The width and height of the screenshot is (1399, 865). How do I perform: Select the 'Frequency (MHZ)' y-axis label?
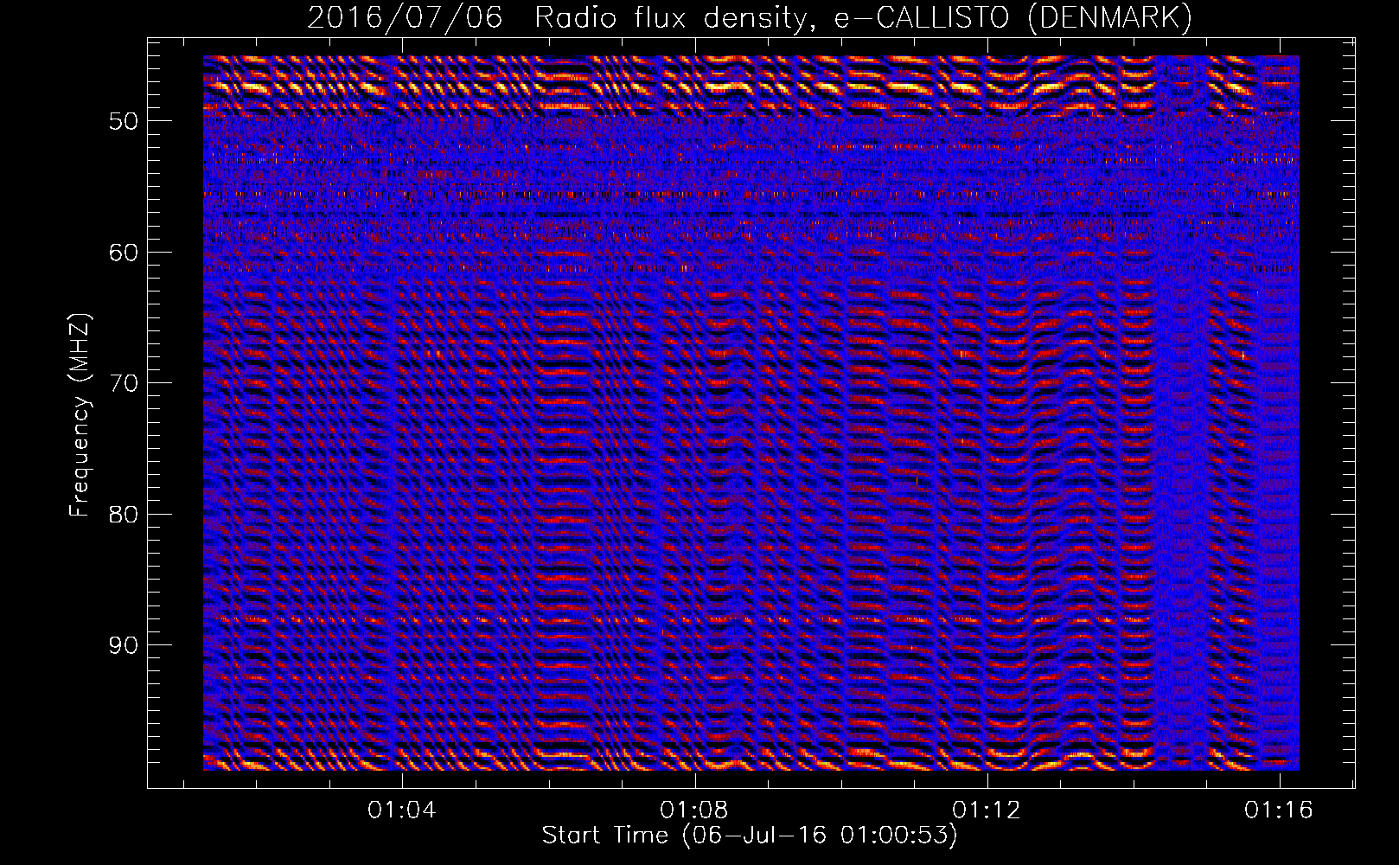pyautogui.click(x=80, y=415)
